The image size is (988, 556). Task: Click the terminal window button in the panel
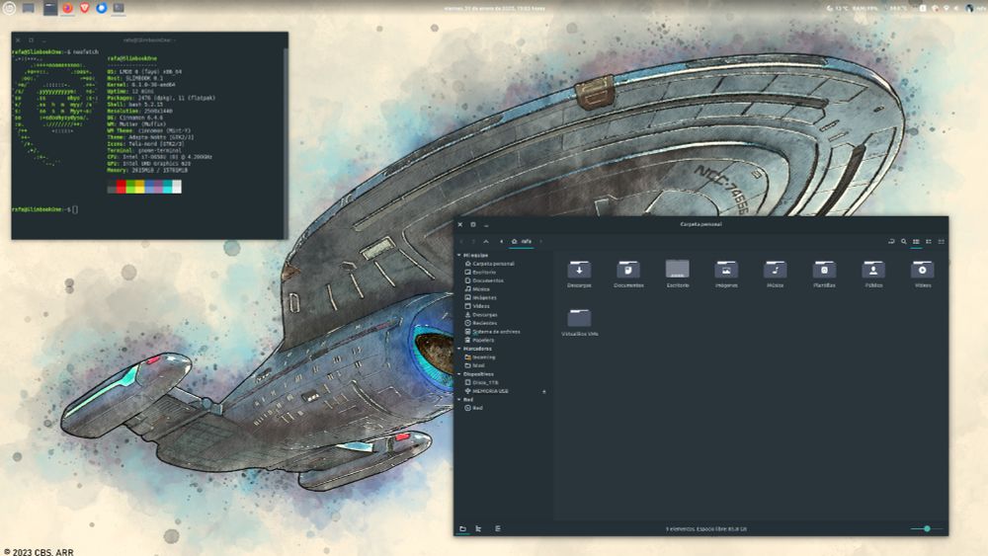click(x=119, y=8)
